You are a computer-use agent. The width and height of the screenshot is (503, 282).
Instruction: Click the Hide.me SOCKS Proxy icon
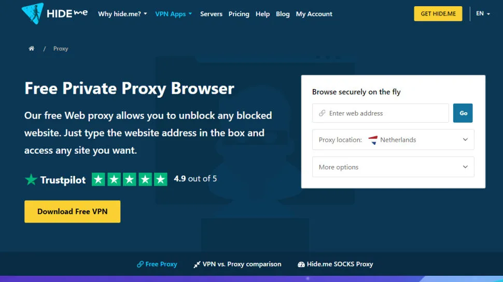301,264
